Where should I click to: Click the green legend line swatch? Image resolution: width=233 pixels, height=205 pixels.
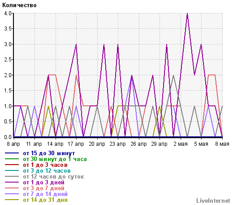point(12,159)
